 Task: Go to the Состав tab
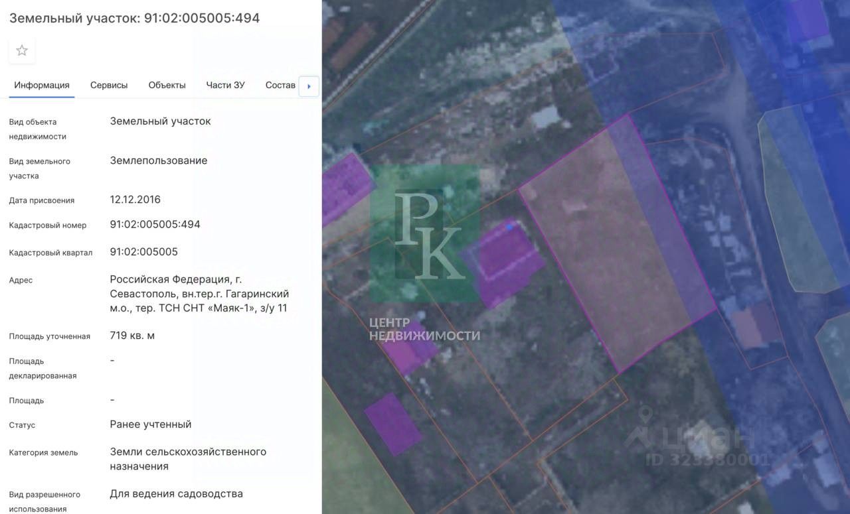pyautogui.click(x=280, y=86)
